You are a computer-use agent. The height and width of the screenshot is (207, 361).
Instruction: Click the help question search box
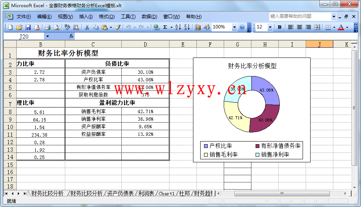[x=300, y=16]
